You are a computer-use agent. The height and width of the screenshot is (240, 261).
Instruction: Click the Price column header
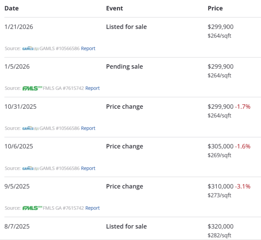point(215,8)
